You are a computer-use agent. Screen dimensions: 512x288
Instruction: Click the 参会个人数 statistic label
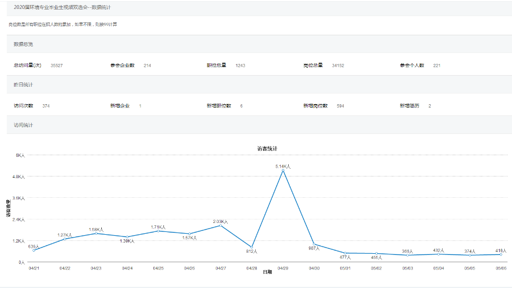click(412, 66)
